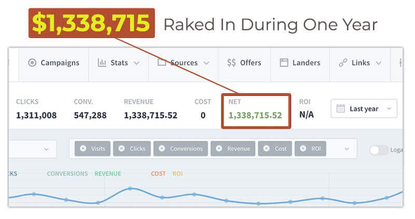415x219 pixels.
Task: Click the Links chain icon
Action: click(x=343, y=63)
